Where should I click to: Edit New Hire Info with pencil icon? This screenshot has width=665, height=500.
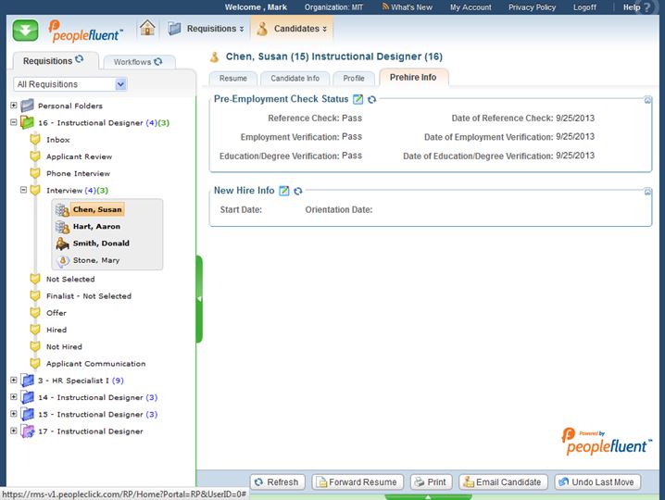tap(284, 191)
